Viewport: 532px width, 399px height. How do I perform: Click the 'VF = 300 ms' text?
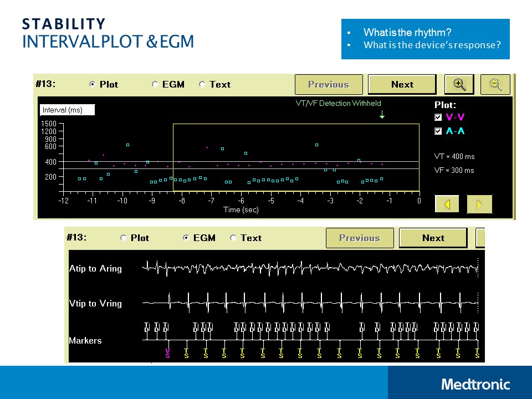(454, 170)
